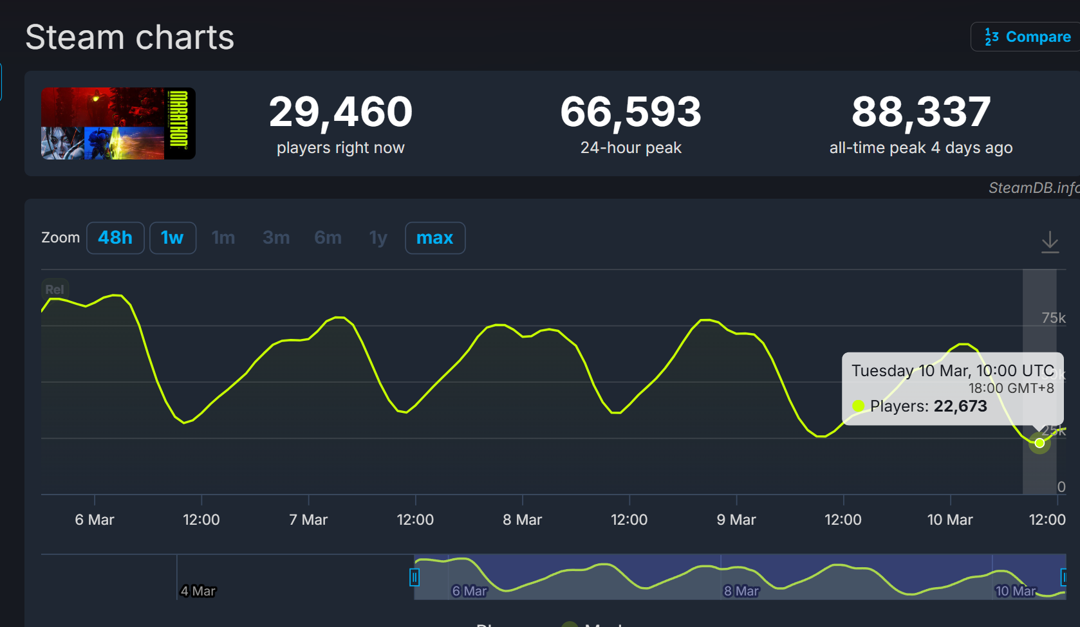The width and height of the screenshot is (1080, 627).
Task: Click the "9 Mar" x-axis label
Action: coord(736,520)
